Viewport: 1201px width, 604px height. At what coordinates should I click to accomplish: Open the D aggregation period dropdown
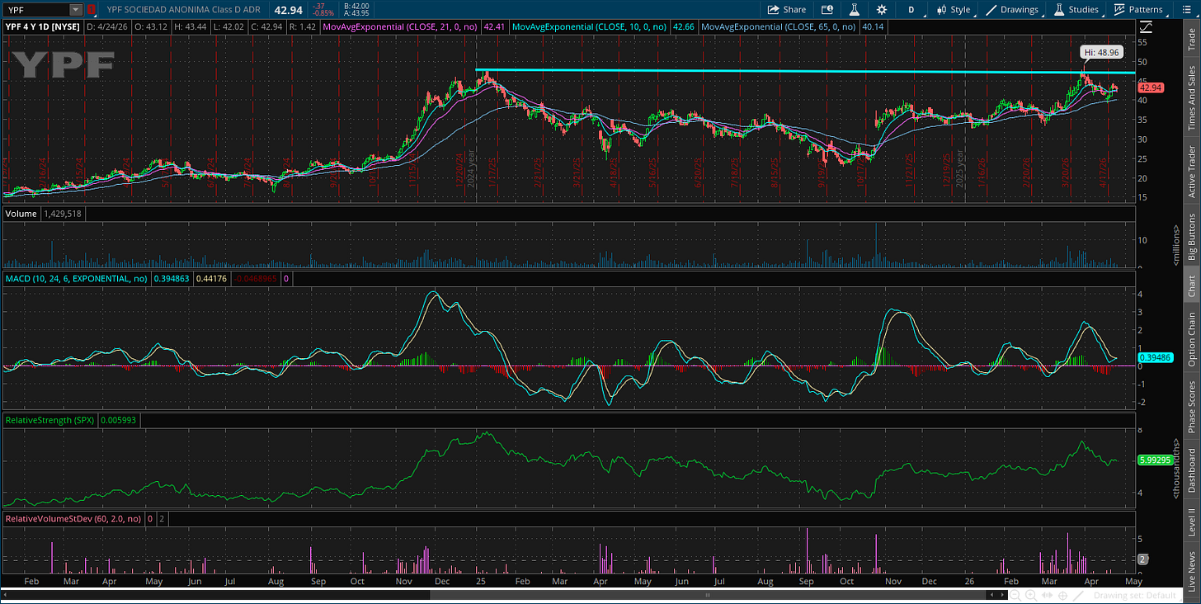point(911,10)
